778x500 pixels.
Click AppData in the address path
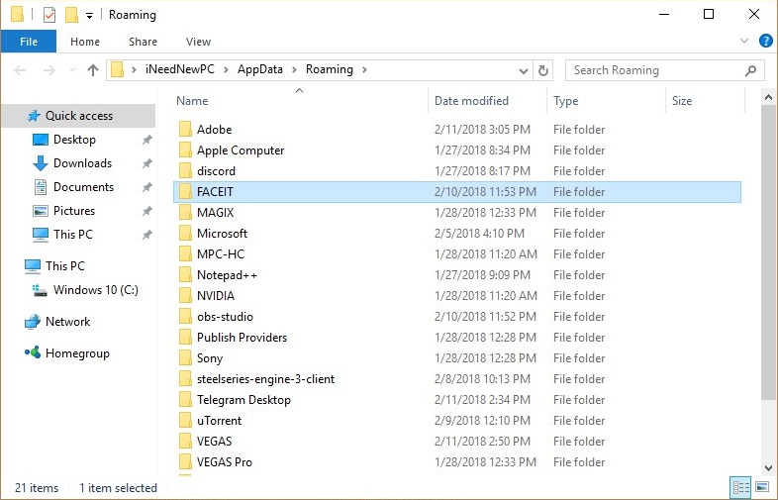pos(260,69)
